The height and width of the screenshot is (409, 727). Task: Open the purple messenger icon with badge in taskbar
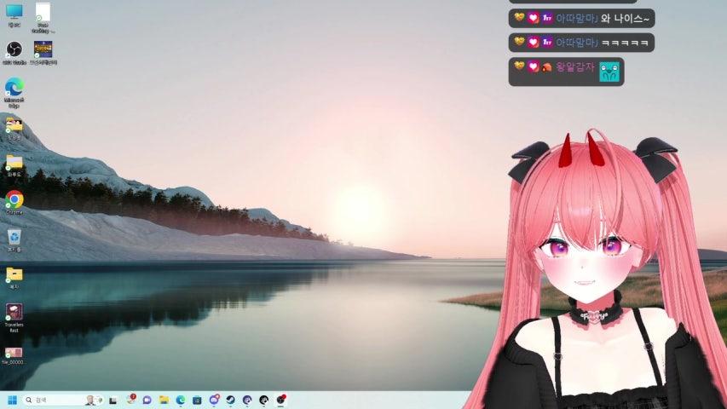(x=214, y=400)
